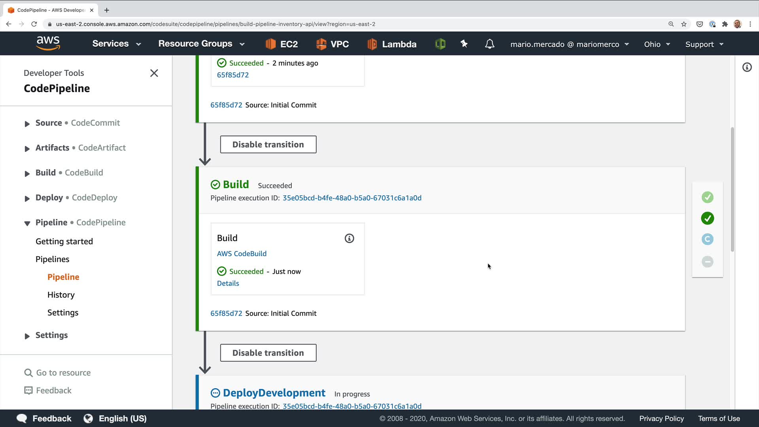The width and height of the screenshot is (759, 427).
Task: Click the pin shortcuts icon
Action: tap(464, 44)
